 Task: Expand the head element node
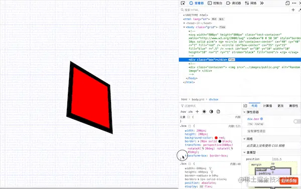[184, 23]
